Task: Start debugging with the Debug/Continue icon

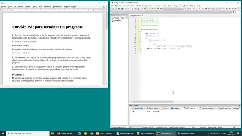Action: [186, 9]
